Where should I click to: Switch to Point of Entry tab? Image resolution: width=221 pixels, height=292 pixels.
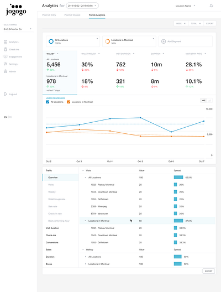tap(49, 15)
